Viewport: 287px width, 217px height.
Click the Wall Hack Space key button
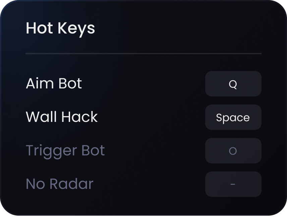point(233,117)
